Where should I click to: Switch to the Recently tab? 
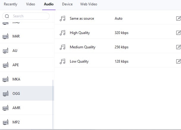coord(10,4)
